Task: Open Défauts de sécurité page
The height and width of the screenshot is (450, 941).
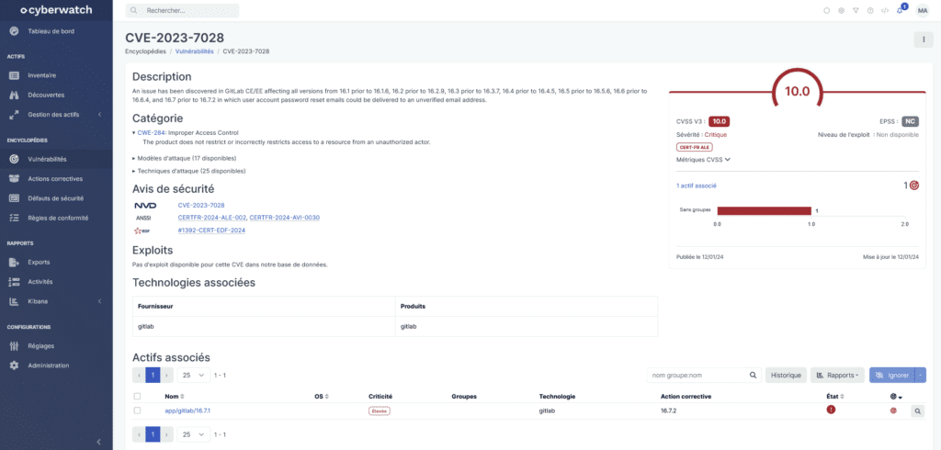Action: 55,198
